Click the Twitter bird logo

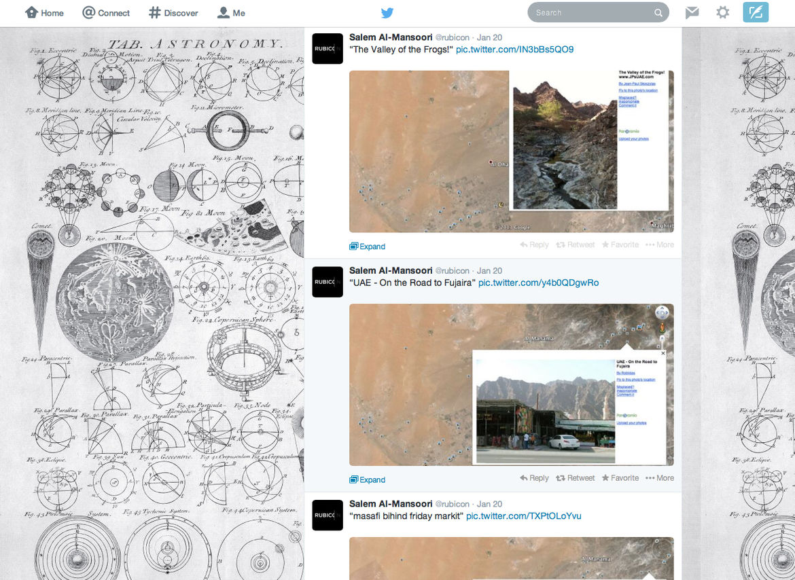coord(387,13)
